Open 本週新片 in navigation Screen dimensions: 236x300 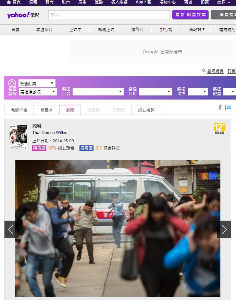tap(44, 29)
